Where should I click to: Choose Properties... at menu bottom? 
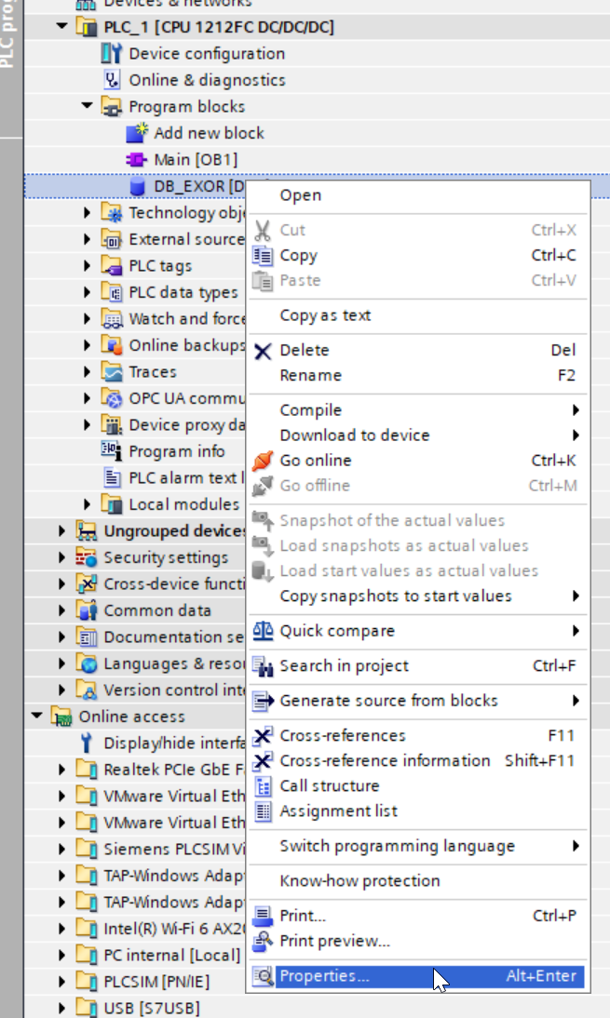[x=418, y=976]
